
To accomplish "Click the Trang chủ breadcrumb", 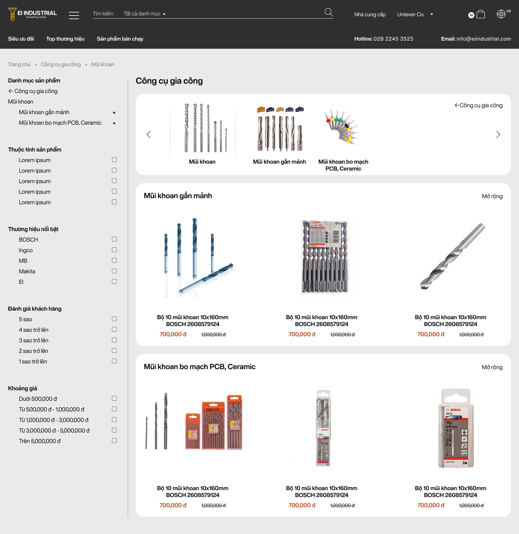I will click(19, 65).
